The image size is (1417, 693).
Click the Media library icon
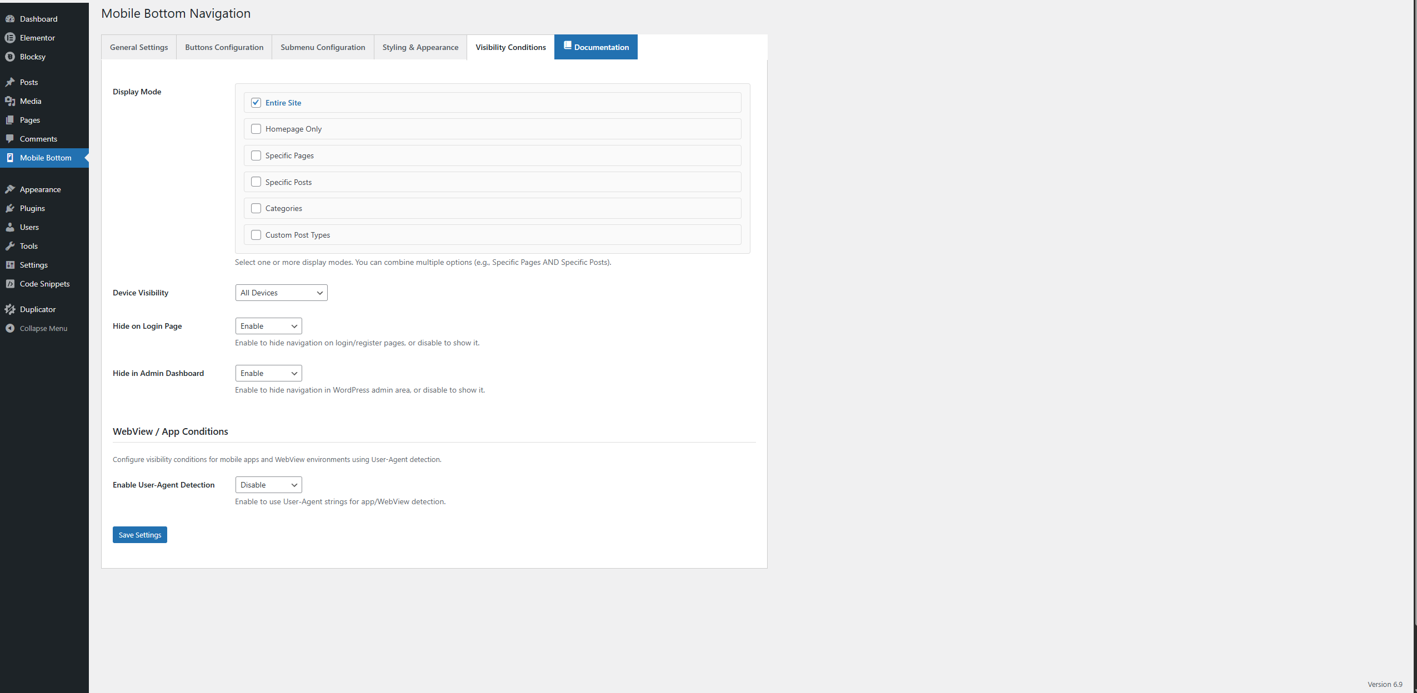[10, 101]
